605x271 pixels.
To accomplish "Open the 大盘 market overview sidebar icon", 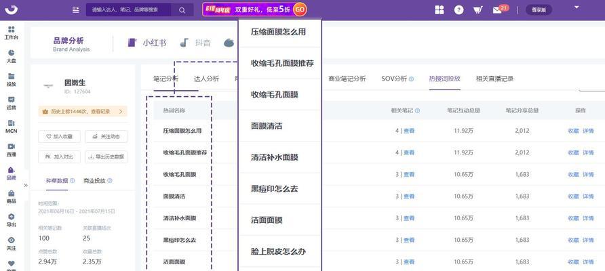I will pos(11,56).
